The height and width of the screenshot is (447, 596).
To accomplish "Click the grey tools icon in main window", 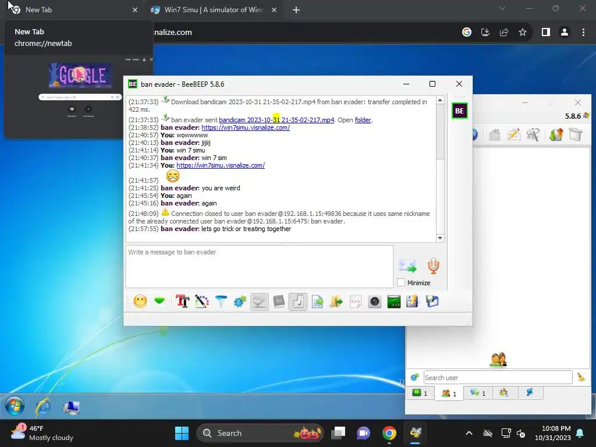I will 533,134.
